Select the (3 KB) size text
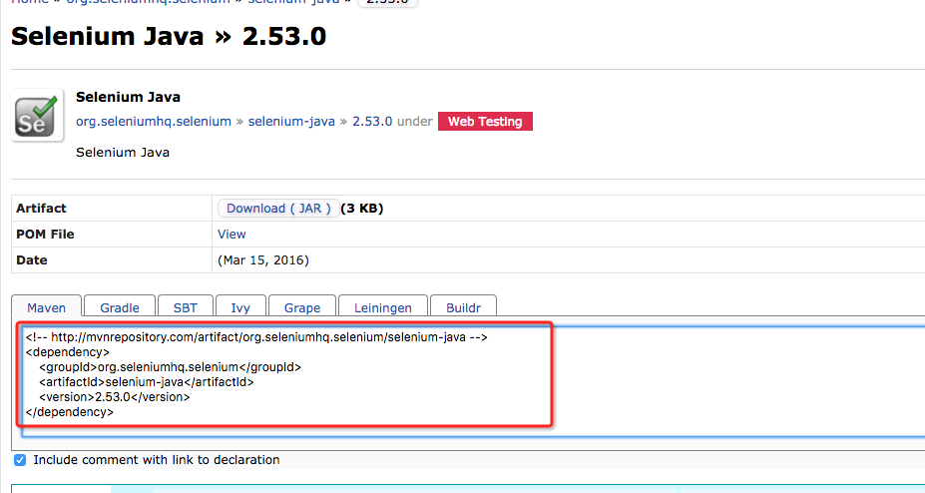This screenshot has height=493, width=925. 362,209
